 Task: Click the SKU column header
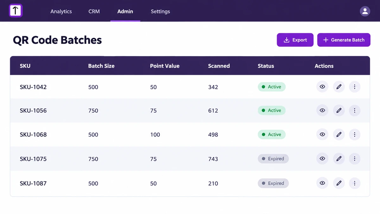tap(25, 66)
